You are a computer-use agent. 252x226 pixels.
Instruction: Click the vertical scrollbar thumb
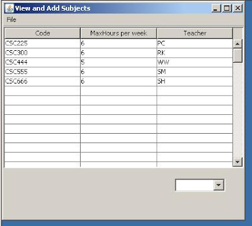coord(238,55)
